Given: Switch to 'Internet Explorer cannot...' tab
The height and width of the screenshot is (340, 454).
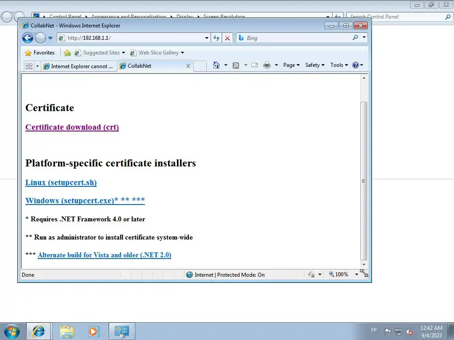Looking at the screenshot, I should tap(79, 66).
